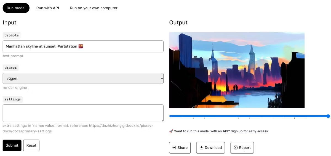The width and height of the screenshot is (331, 156).
Task: Click the Report warning icon
Action: coord(236,148)
